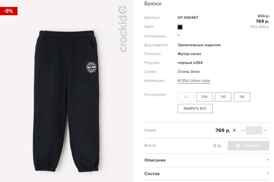Click the multiplication icon near price
The height and width of the screenshot is (182, 274).
click(x=234, y=130)
